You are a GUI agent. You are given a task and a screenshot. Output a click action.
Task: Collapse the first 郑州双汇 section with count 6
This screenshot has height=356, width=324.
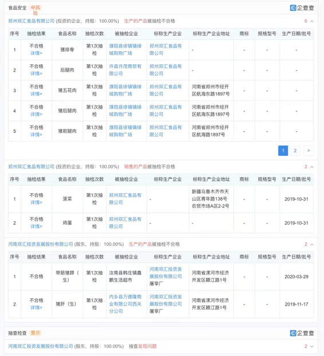(x=312, y=21)
